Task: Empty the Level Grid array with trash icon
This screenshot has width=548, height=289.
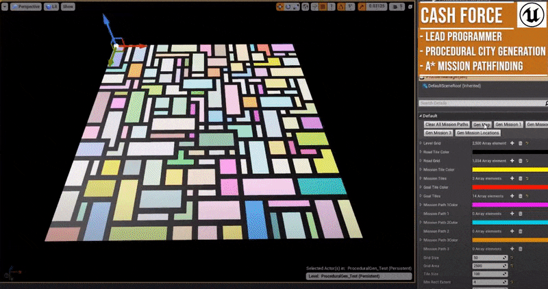Action: [520, 143]
